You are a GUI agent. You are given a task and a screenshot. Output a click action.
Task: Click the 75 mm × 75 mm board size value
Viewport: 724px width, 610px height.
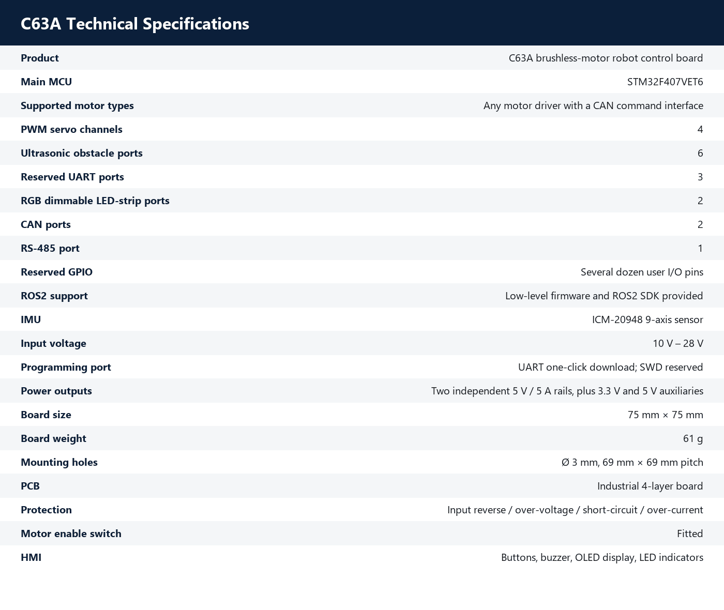pyautogui.click(x=666, y=415)
